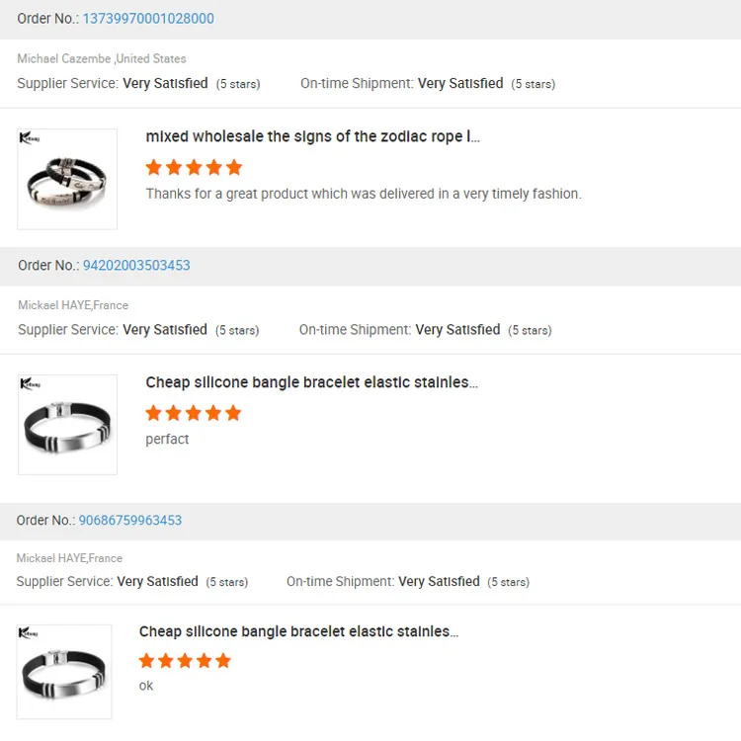Open the product title above the 'perfact' review

click(311, 382)
